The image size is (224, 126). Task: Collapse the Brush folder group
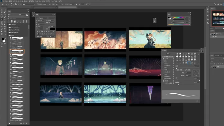pyautogui.click(x=8, y=35)
